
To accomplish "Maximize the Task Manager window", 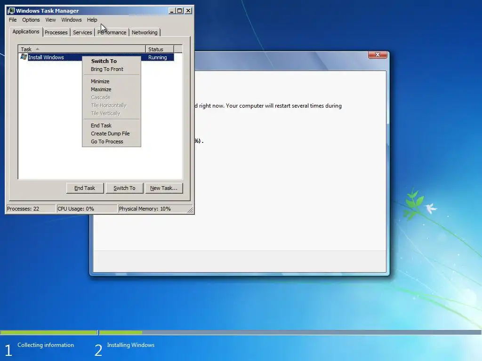I will 179,11.
